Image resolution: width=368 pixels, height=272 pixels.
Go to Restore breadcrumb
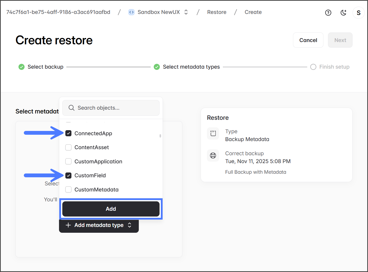tap(217, 12)
